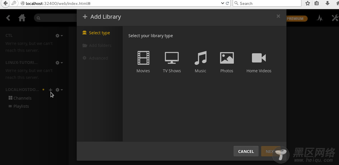
Task: Open the Select type step
Action: point(96,33)
